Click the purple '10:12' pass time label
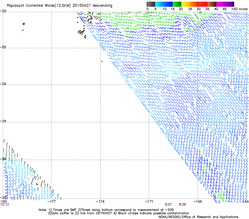Image resolution: width=249 pixels, height=219 pixels. [x=5, y=205]
